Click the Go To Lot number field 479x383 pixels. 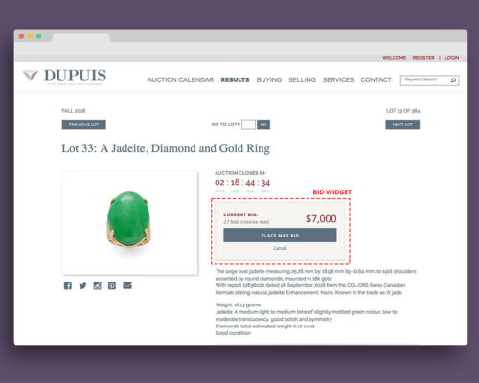tap(248, 124)
